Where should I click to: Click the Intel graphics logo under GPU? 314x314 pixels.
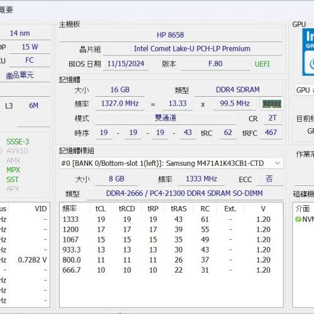point(308,52)
